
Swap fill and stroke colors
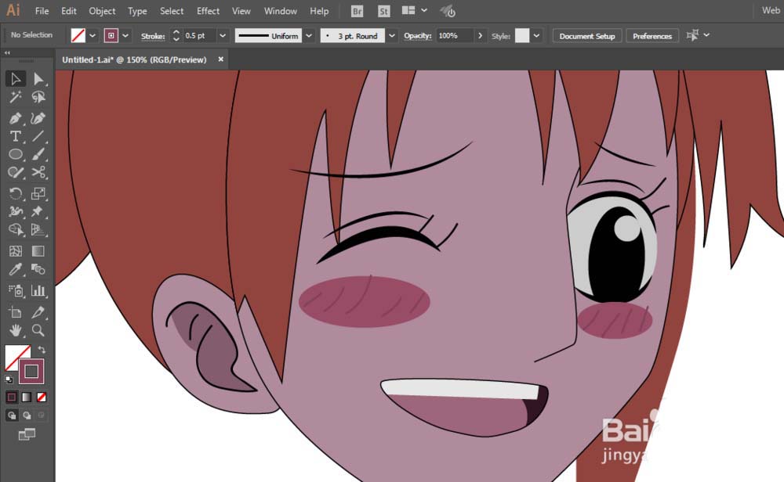pos(42,350)
